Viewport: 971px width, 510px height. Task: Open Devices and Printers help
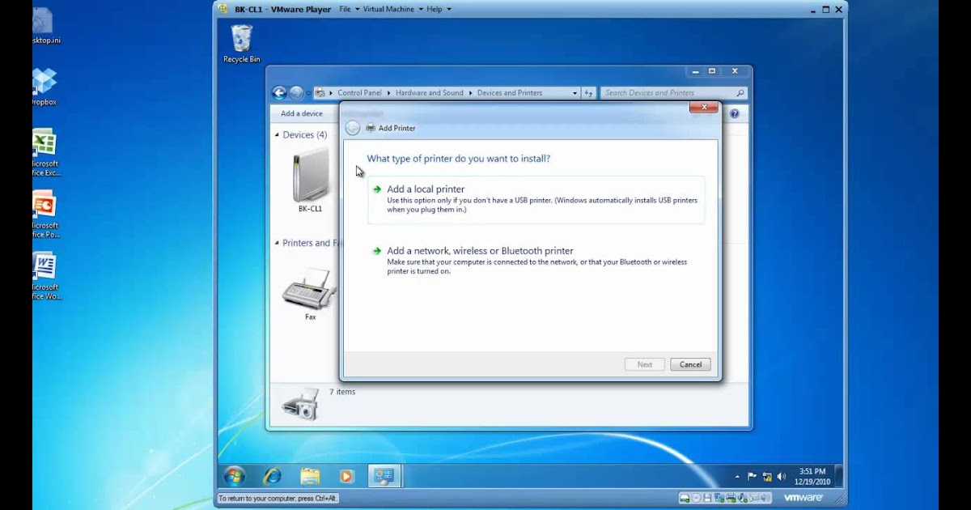734,114
